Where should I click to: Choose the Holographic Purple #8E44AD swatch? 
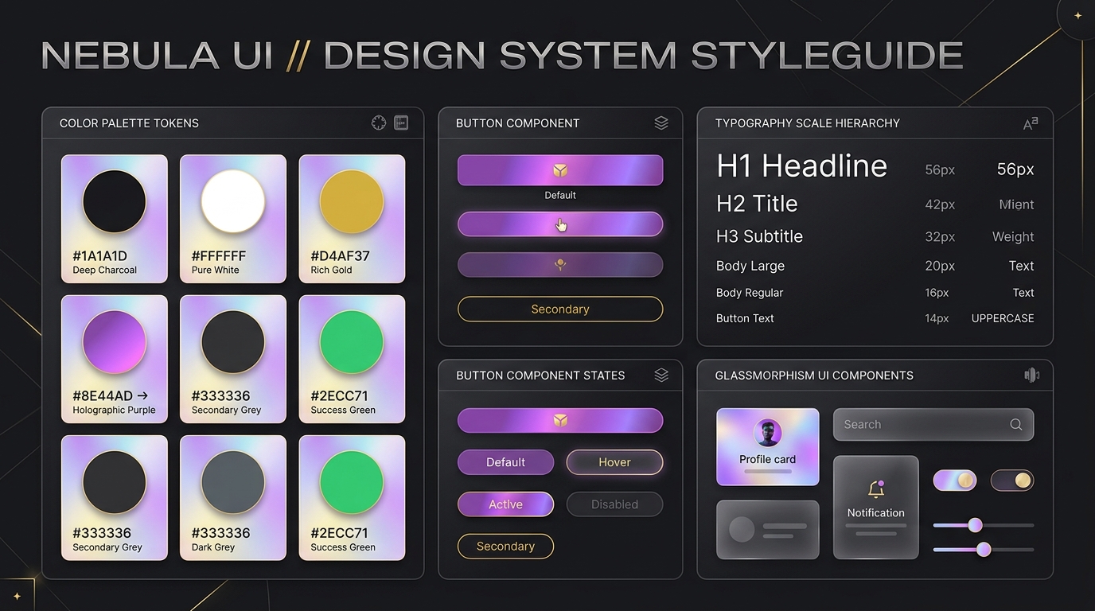click(115, 359)
